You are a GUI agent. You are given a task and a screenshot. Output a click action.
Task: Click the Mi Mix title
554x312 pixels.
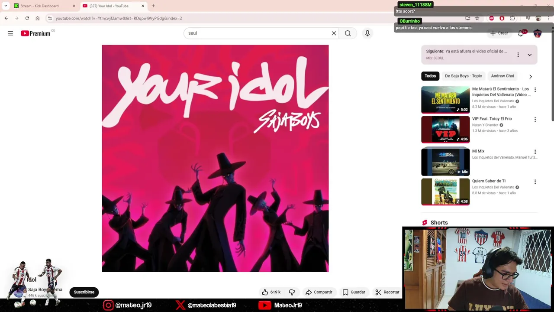click(478, 151)
